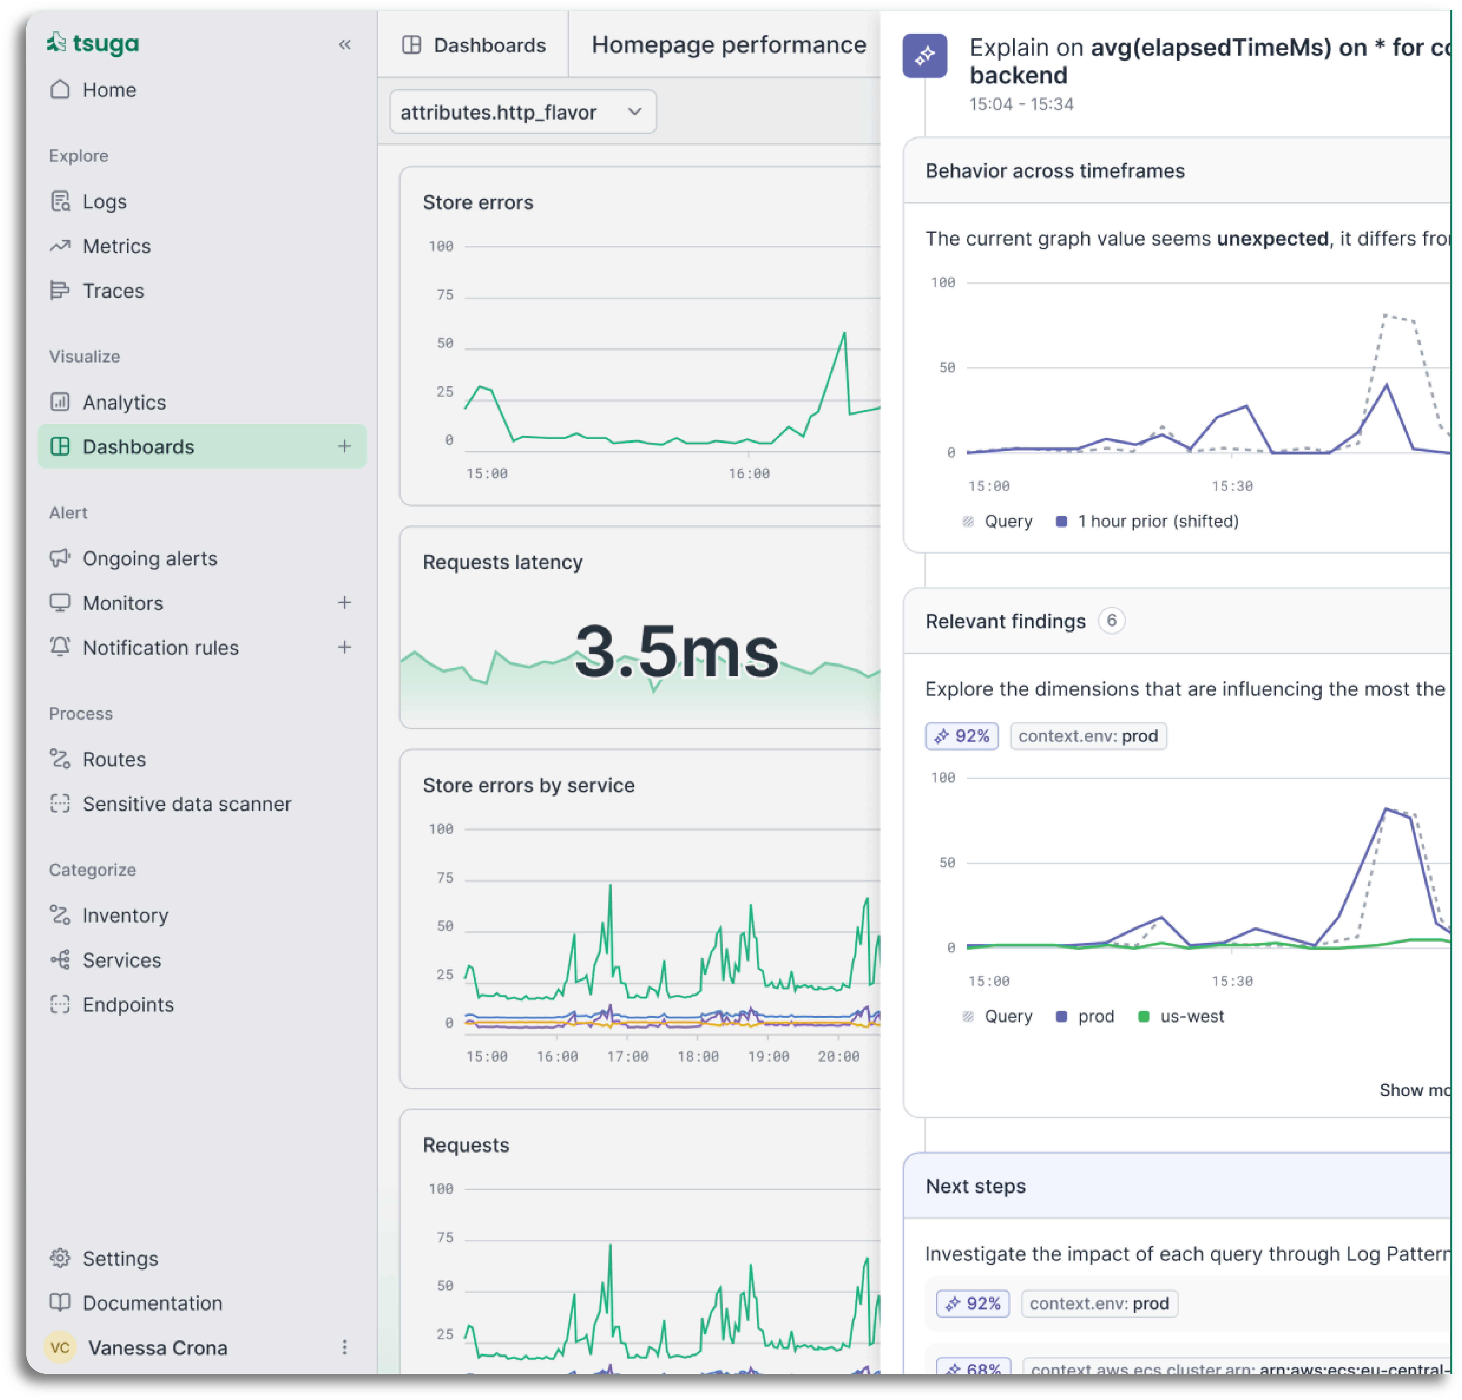This screenshot has height=1400, width=1462.
Task: Click the Routes icon in sidebar
Action: 60,759
